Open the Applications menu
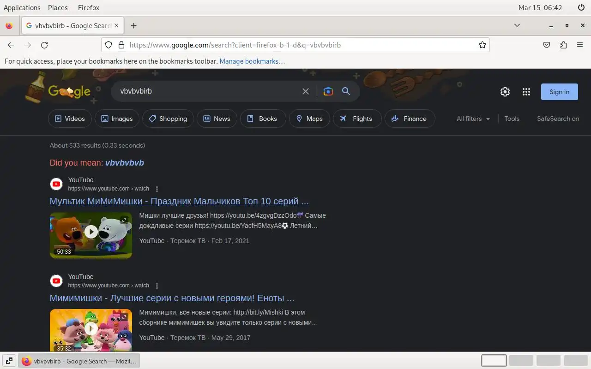The width and height of the screenshot is (591, 369). pyautogui.click(x=22, y=7)
